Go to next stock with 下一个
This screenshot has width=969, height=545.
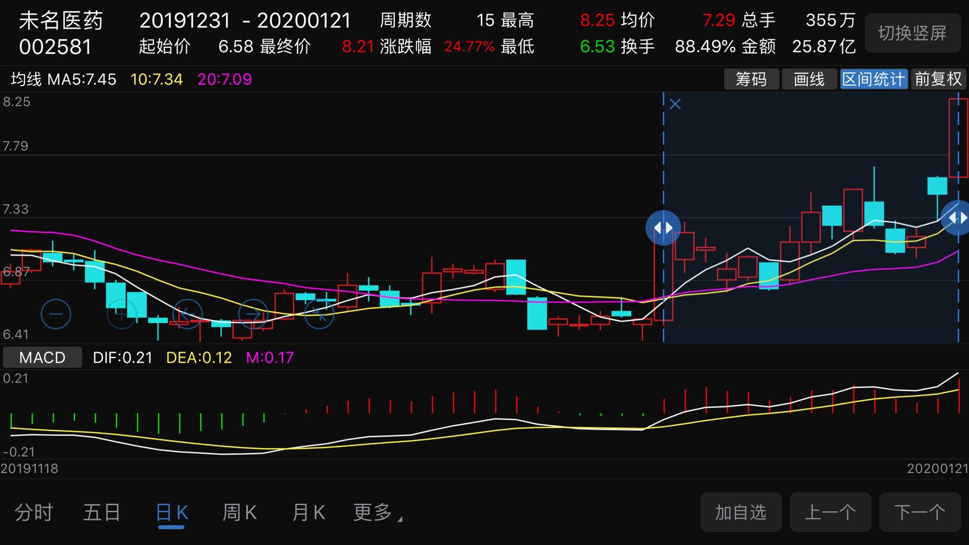tap(920, 512)
